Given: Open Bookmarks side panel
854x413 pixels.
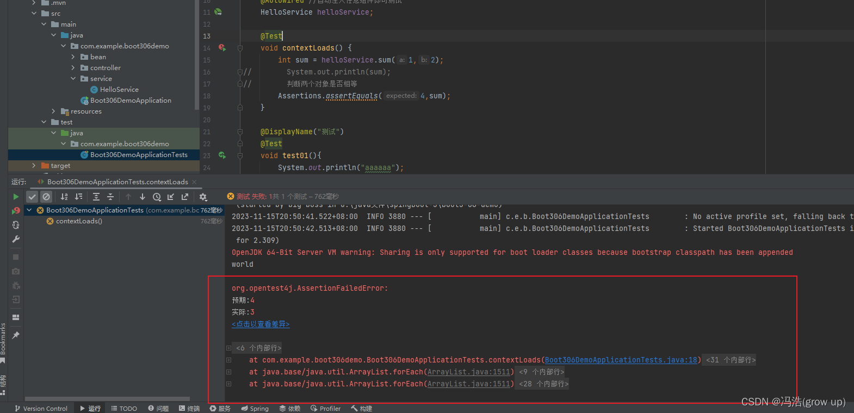Looking at the screenshot, I should pos(3,342).
